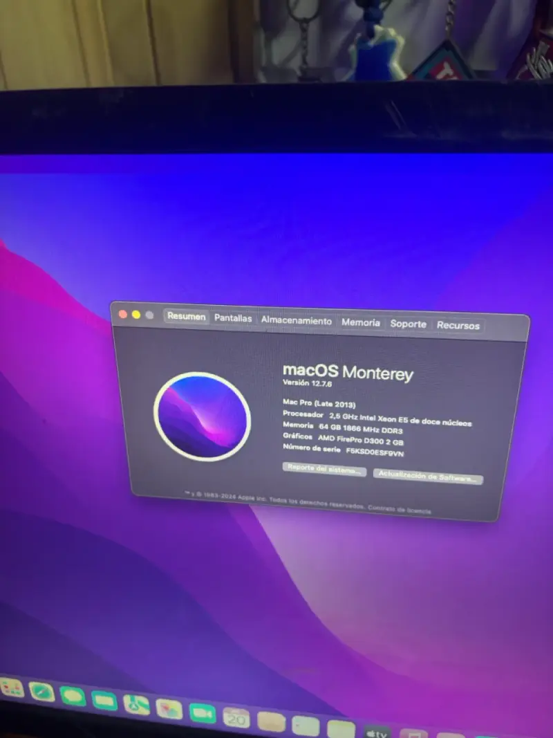The width and height of the screenshot is (553, 738).
Task: Click the Actualización de Software button
Action: pos(428,476)
